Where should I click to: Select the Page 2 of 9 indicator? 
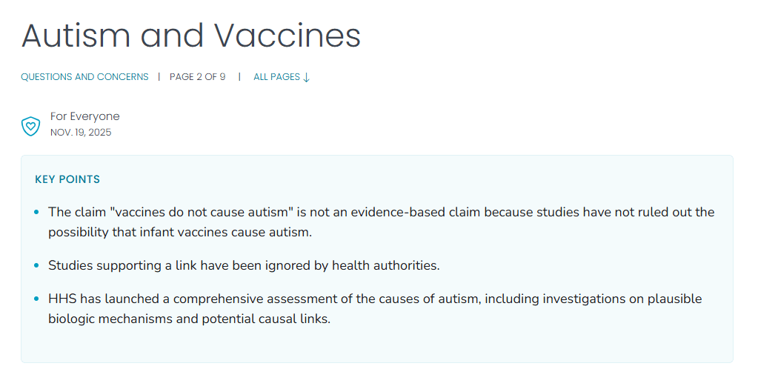point(197,77)
